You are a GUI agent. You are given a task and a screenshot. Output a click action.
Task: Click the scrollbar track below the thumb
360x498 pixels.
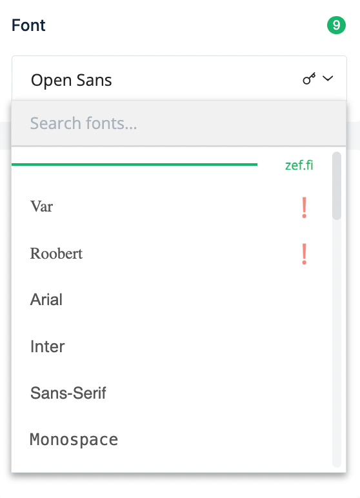(x=337, y=343)
